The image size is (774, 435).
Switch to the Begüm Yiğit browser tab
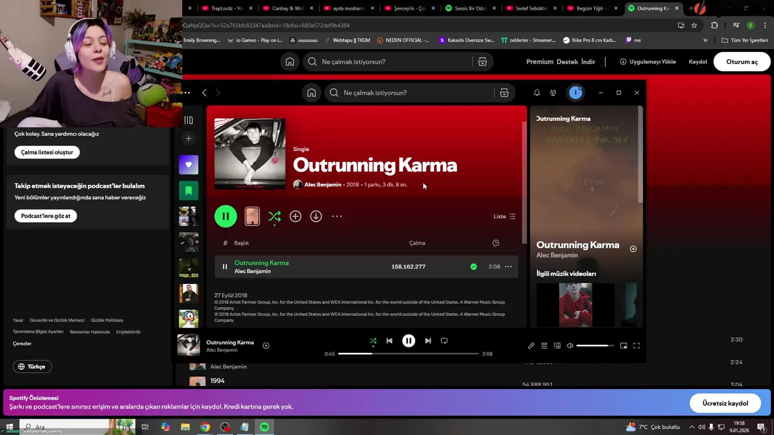[591, 8]
